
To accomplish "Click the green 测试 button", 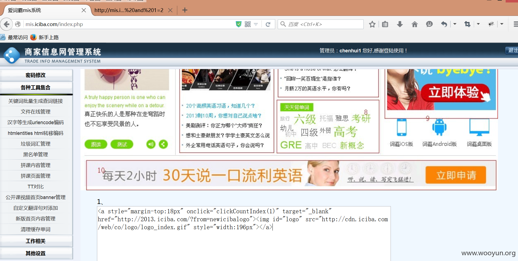I will [122, 144].
